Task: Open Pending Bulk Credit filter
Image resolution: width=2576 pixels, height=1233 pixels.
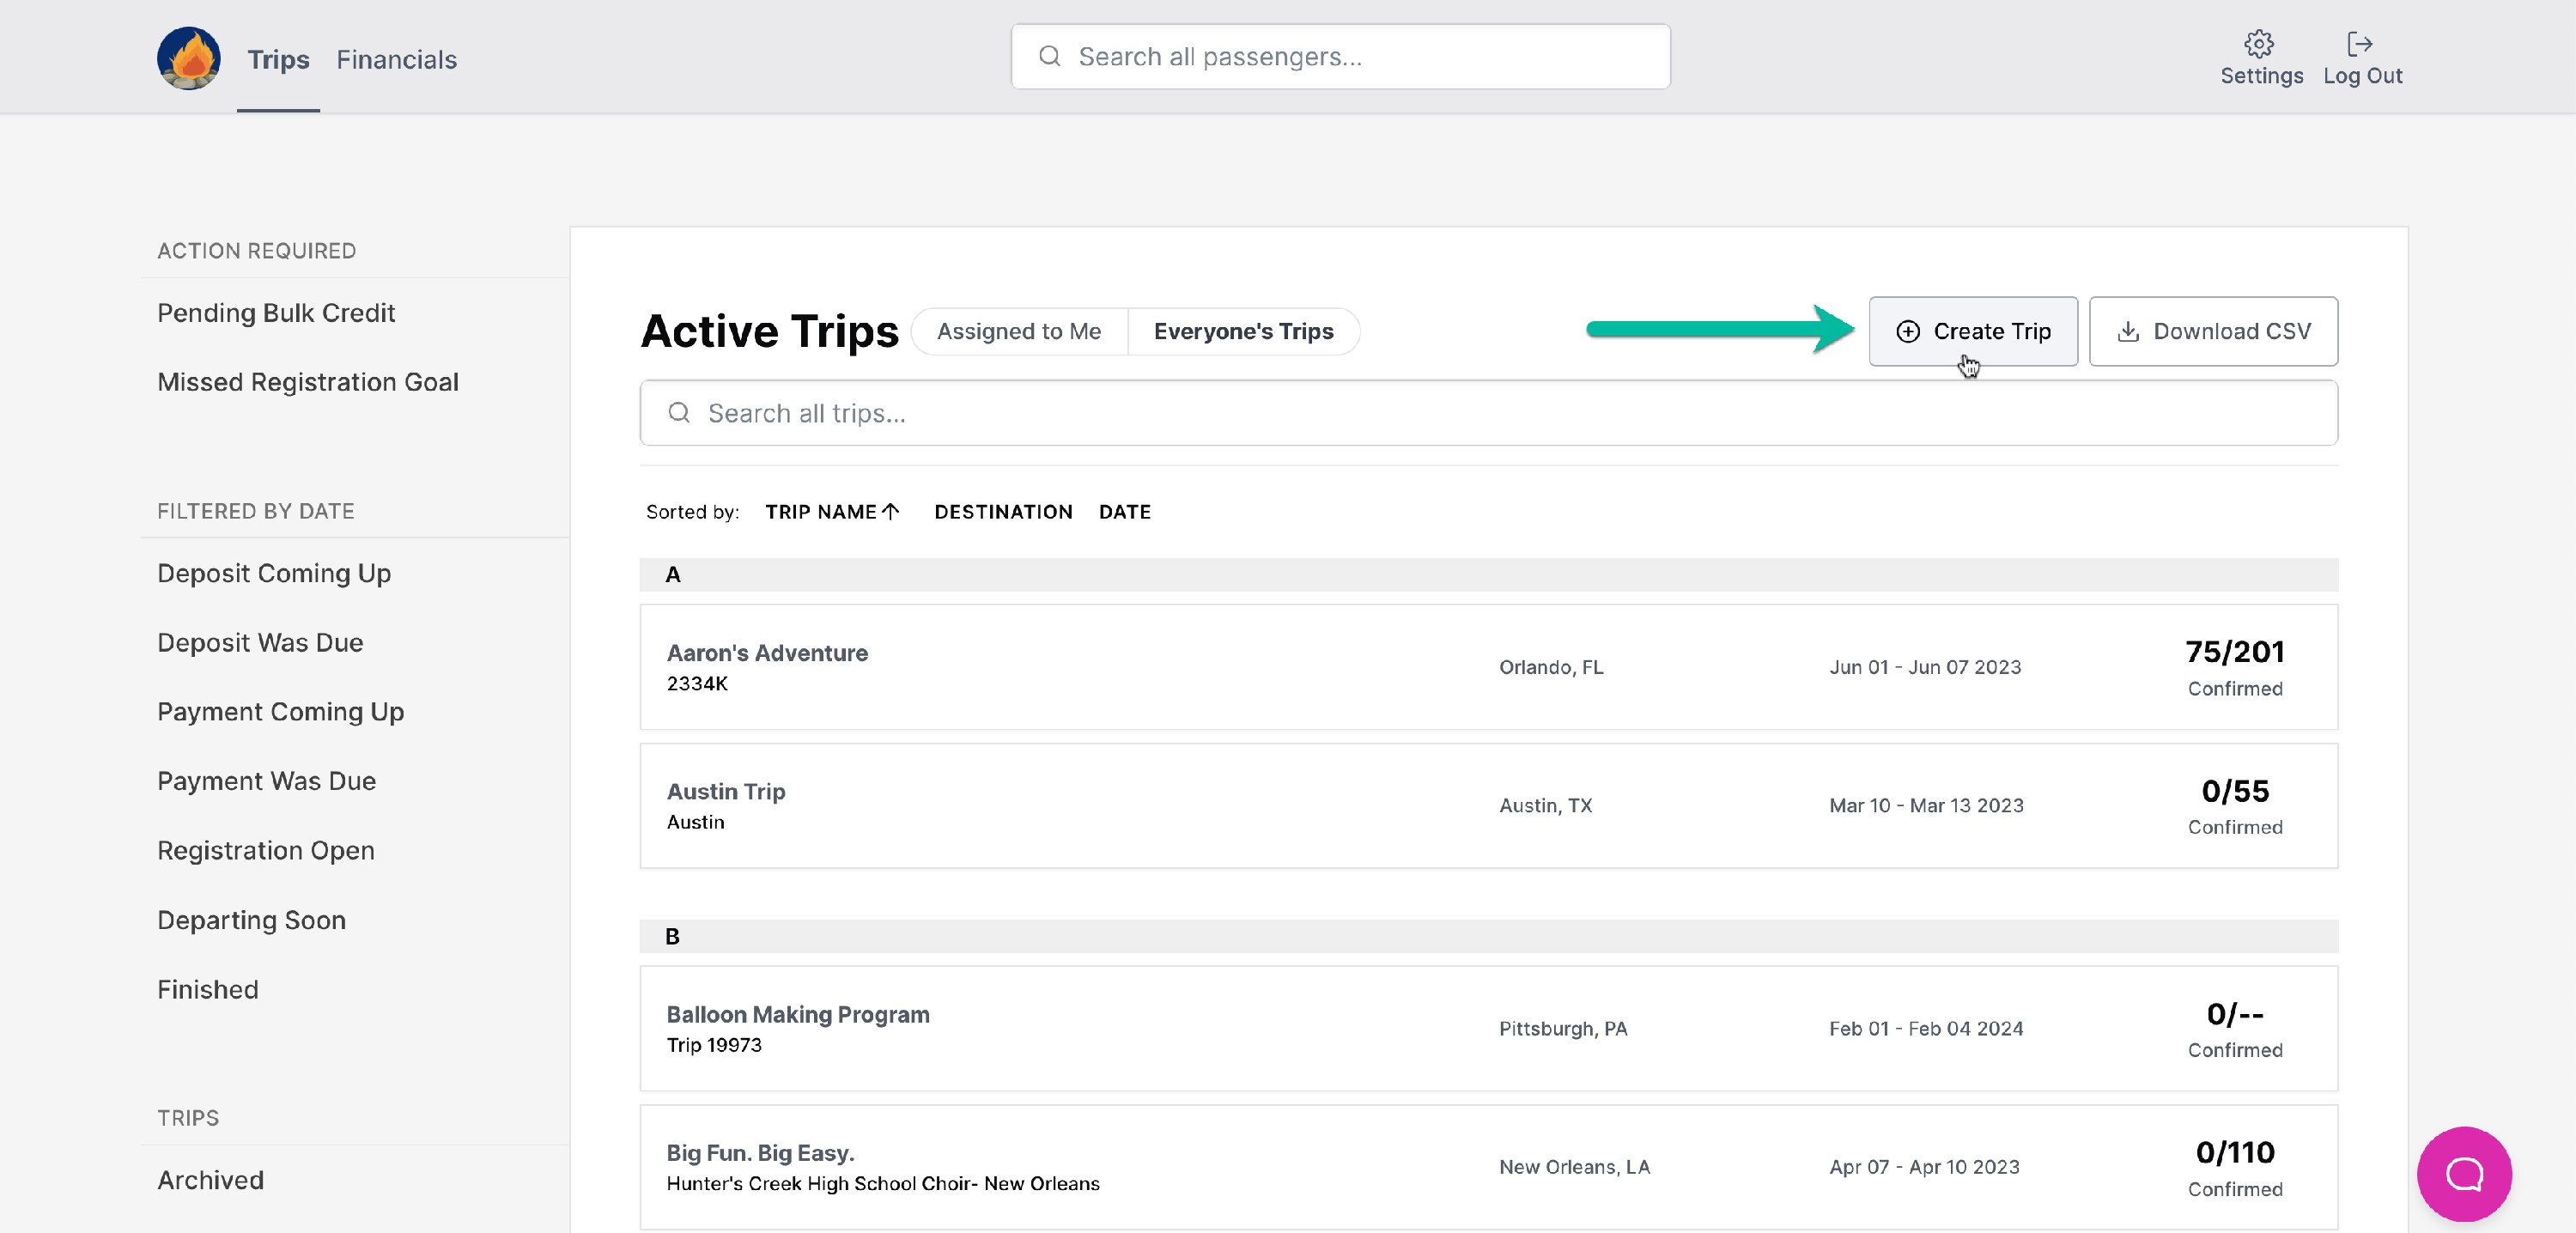Action: (x=276, y=313)
